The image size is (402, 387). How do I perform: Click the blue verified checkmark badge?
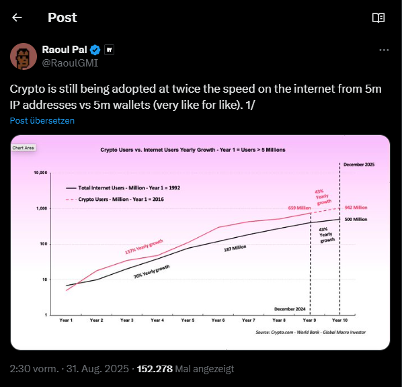[95, 50]
